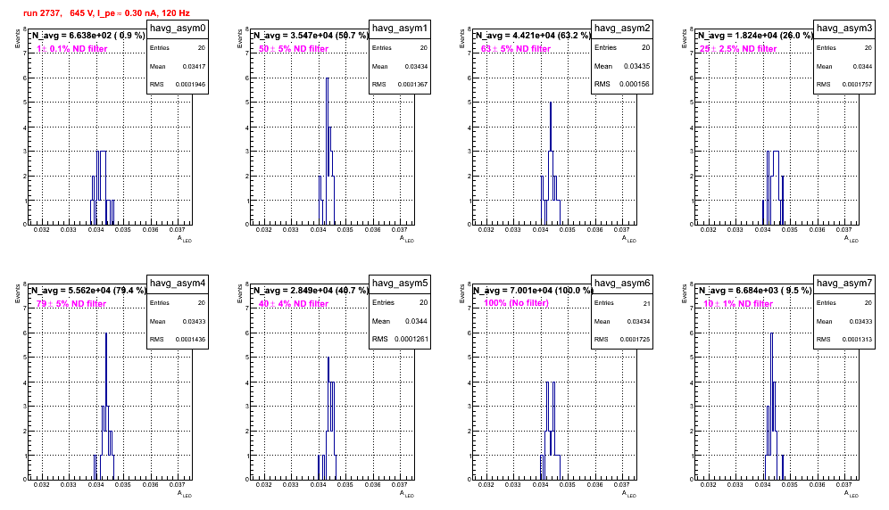
Task: Click the magenta 100% (No filter) label
Action: click(516, 303)
